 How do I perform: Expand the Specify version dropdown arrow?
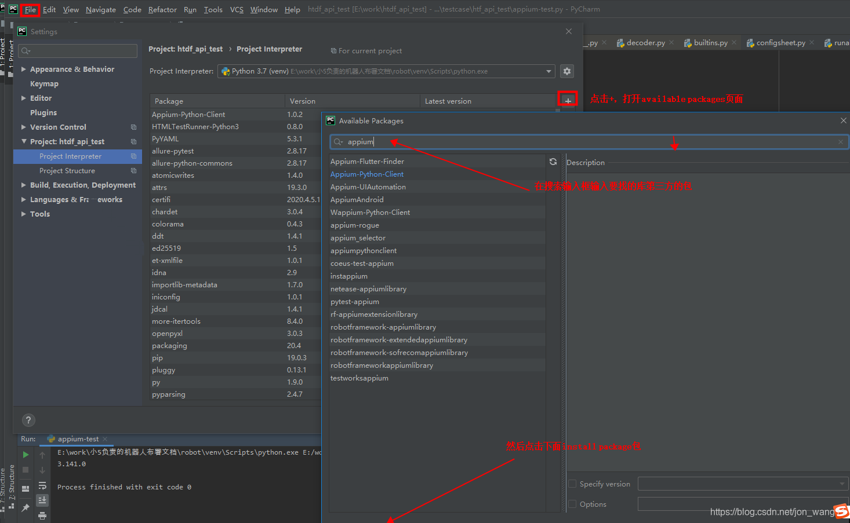842,483
